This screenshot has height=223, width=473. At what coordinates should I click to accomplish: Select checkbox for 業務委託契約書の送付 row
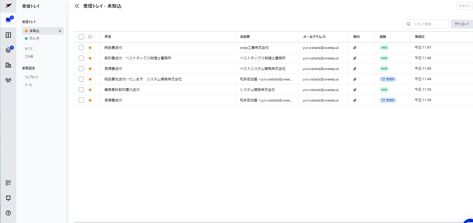(x=81, y=90)
